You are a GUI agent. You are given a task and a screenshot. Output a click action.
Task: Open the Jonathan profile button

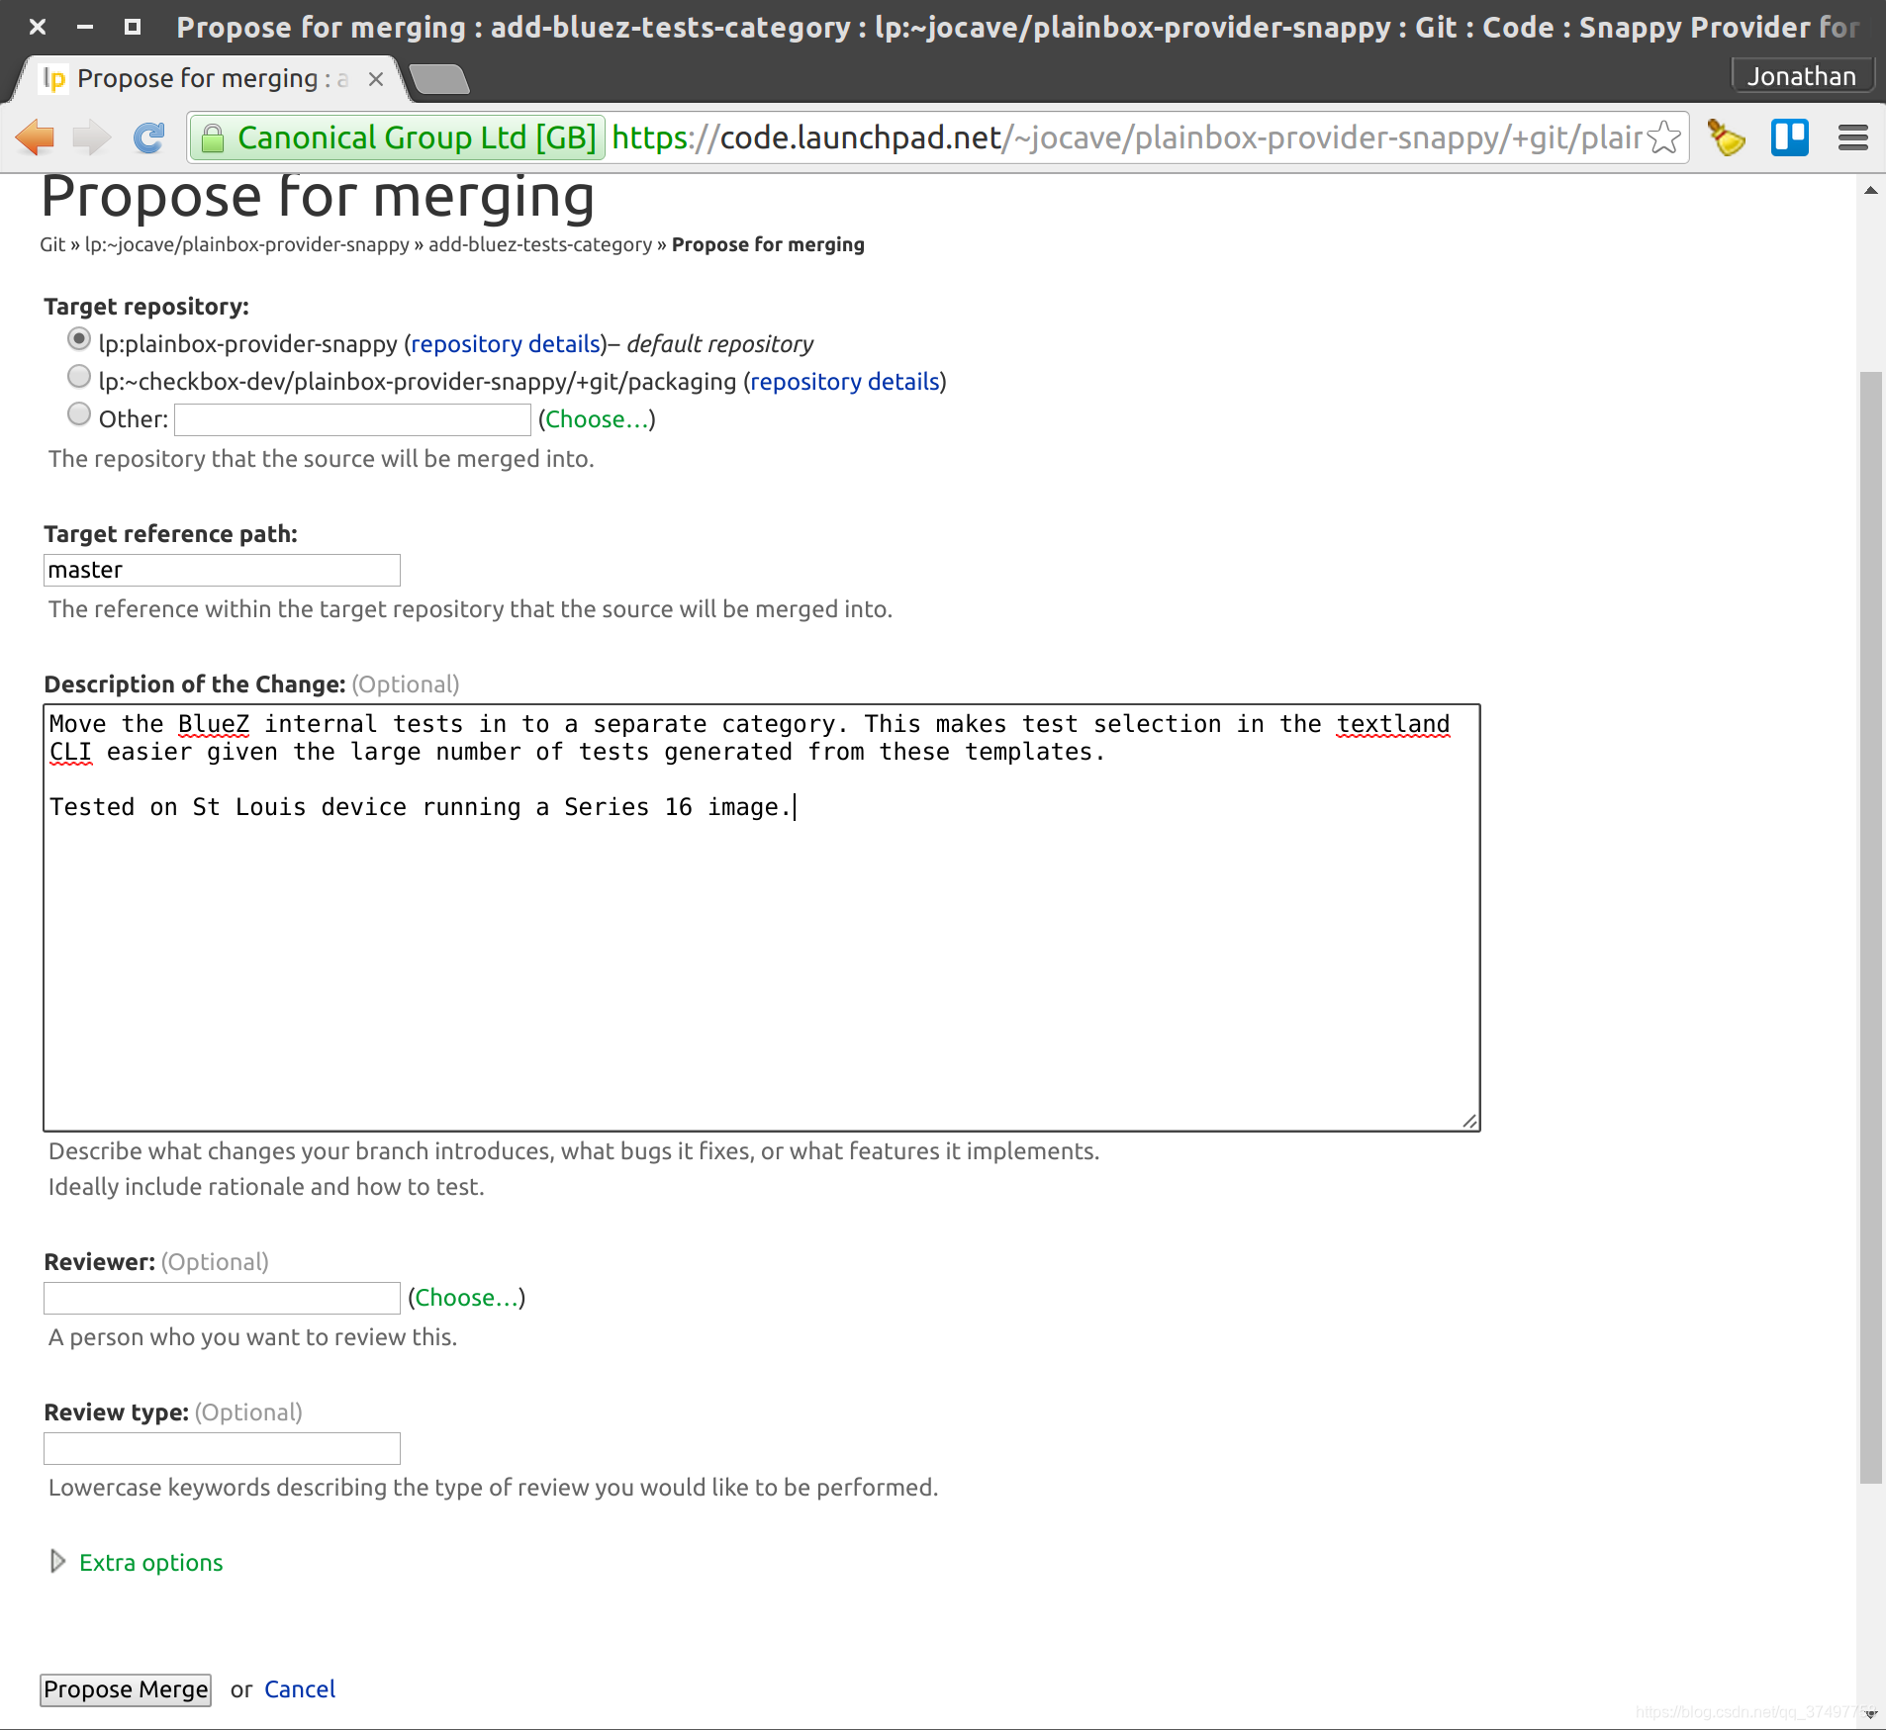coord(1802,76)
